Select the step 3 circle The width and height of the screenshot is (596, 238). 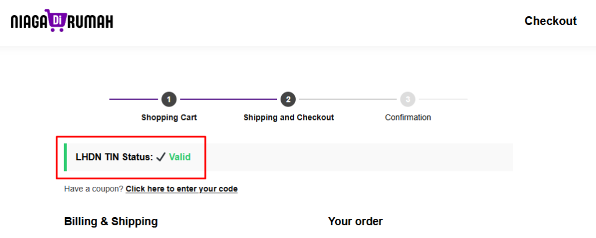[x=407, y=100]
